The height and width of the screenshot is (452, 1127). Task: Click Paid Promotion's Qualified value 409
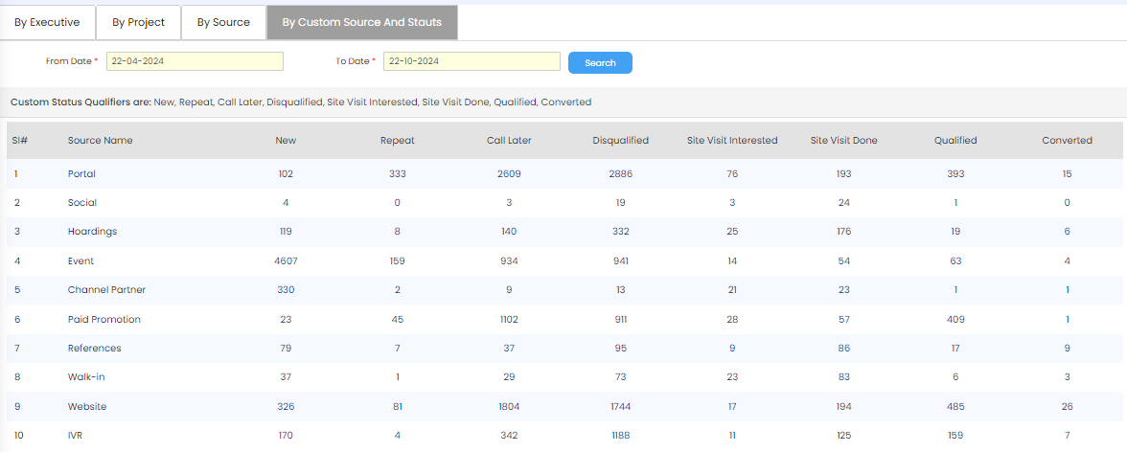point(955,319)
